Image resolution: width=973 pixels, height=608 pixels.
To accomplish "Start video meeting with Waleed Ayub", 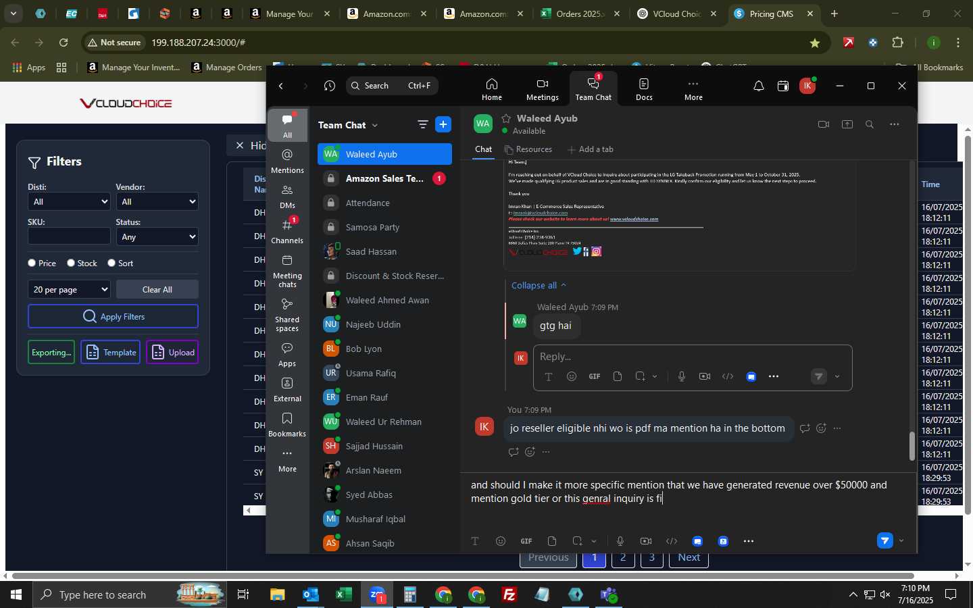I will point(824,124).
